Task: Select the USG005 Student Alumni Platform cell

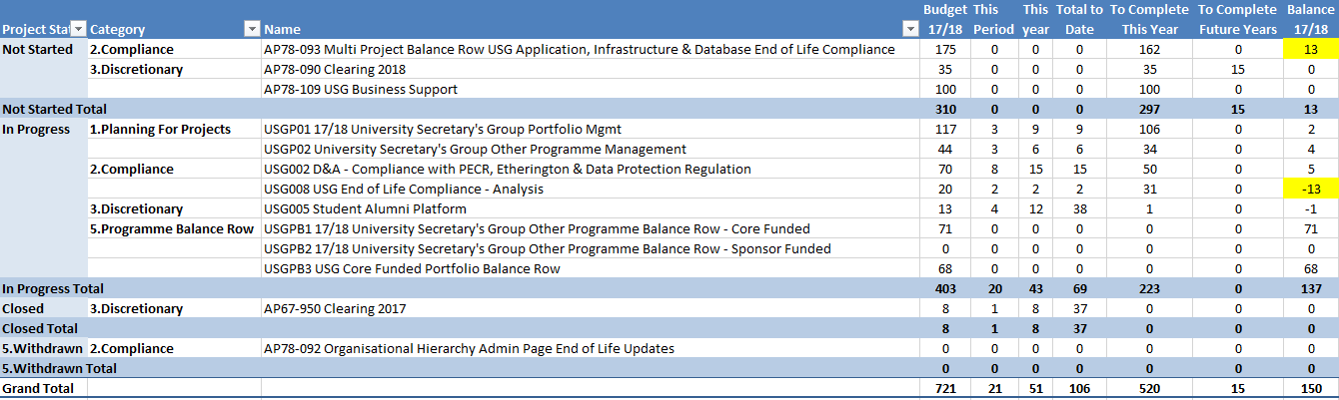Action: click(352, 209)
